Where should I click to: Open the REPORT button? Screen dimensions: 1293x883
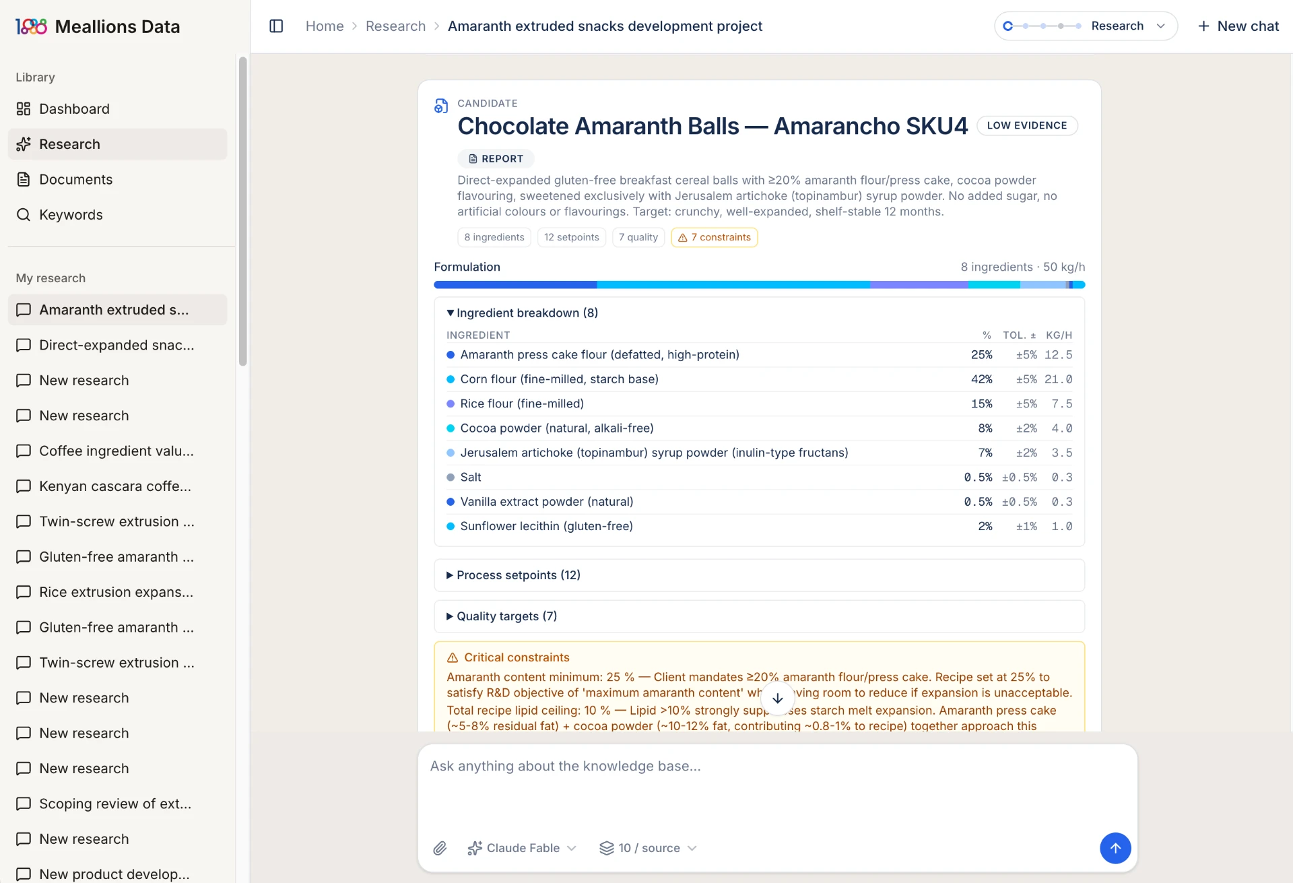(496, 158)
